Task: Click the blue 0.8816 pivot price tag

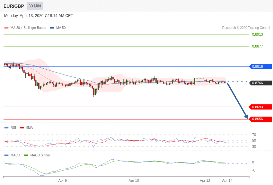Action: [261, 66]
